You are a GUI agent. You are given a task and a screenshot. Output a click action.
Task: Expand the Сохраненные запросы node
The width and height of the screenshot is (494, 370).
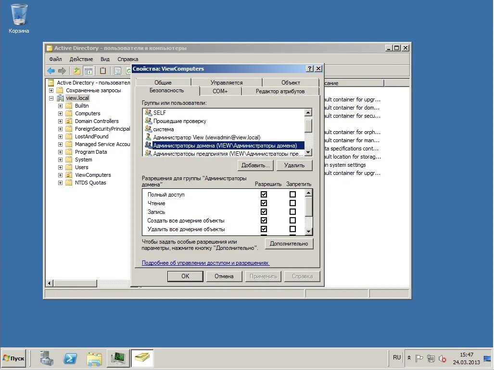51,91
